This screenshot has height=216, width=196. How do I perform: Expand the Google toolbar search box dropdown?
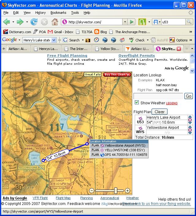[x=54, y=40]
